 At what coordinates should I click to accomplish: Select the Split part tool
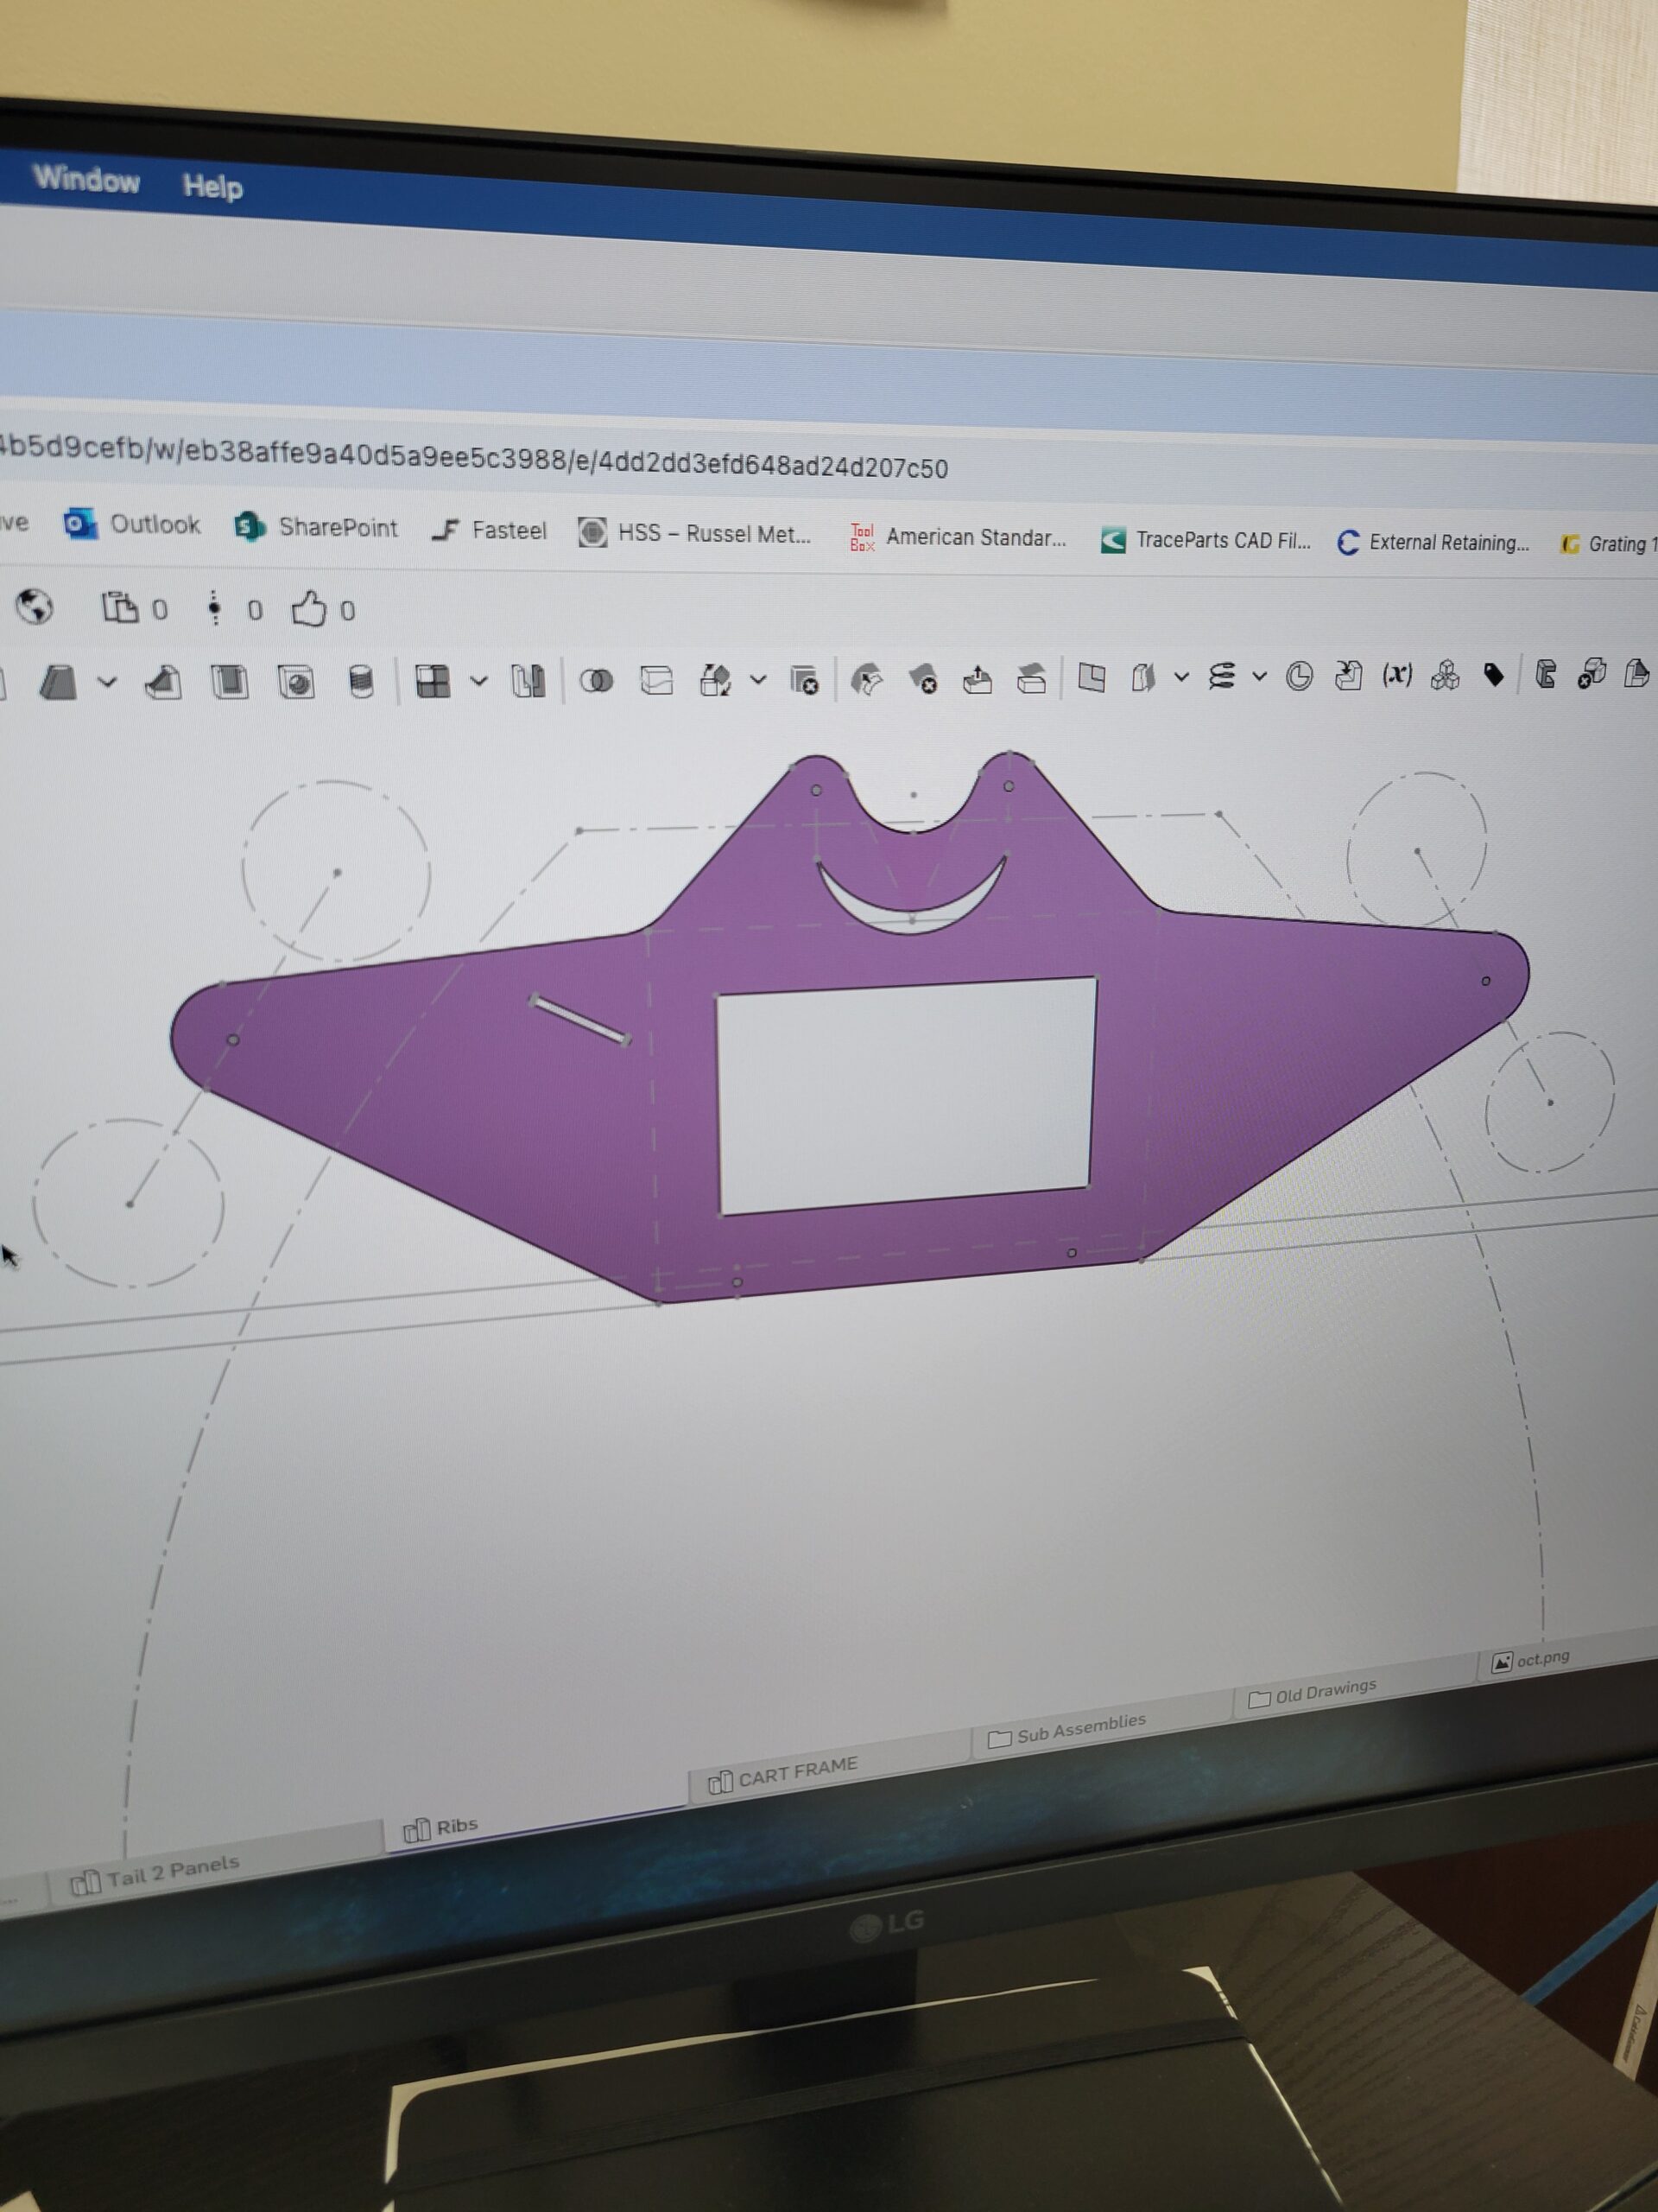(655, 681)
